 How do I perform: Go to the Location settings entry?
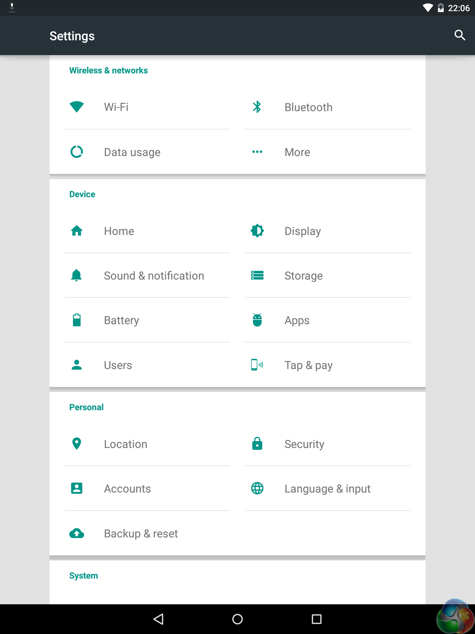click(x=126, y=444)
